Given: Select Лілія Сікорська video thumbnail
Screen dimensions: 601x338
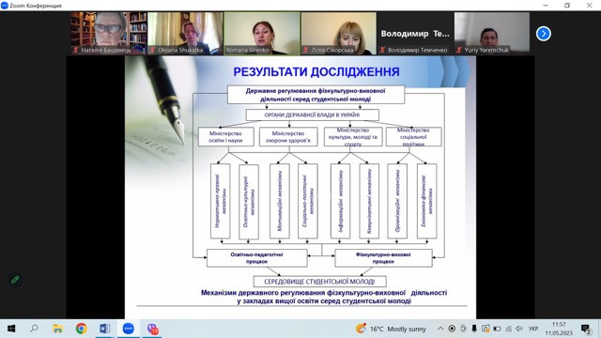Looking at the screenshot, I should pyautogui.click(x=339, y=33).
